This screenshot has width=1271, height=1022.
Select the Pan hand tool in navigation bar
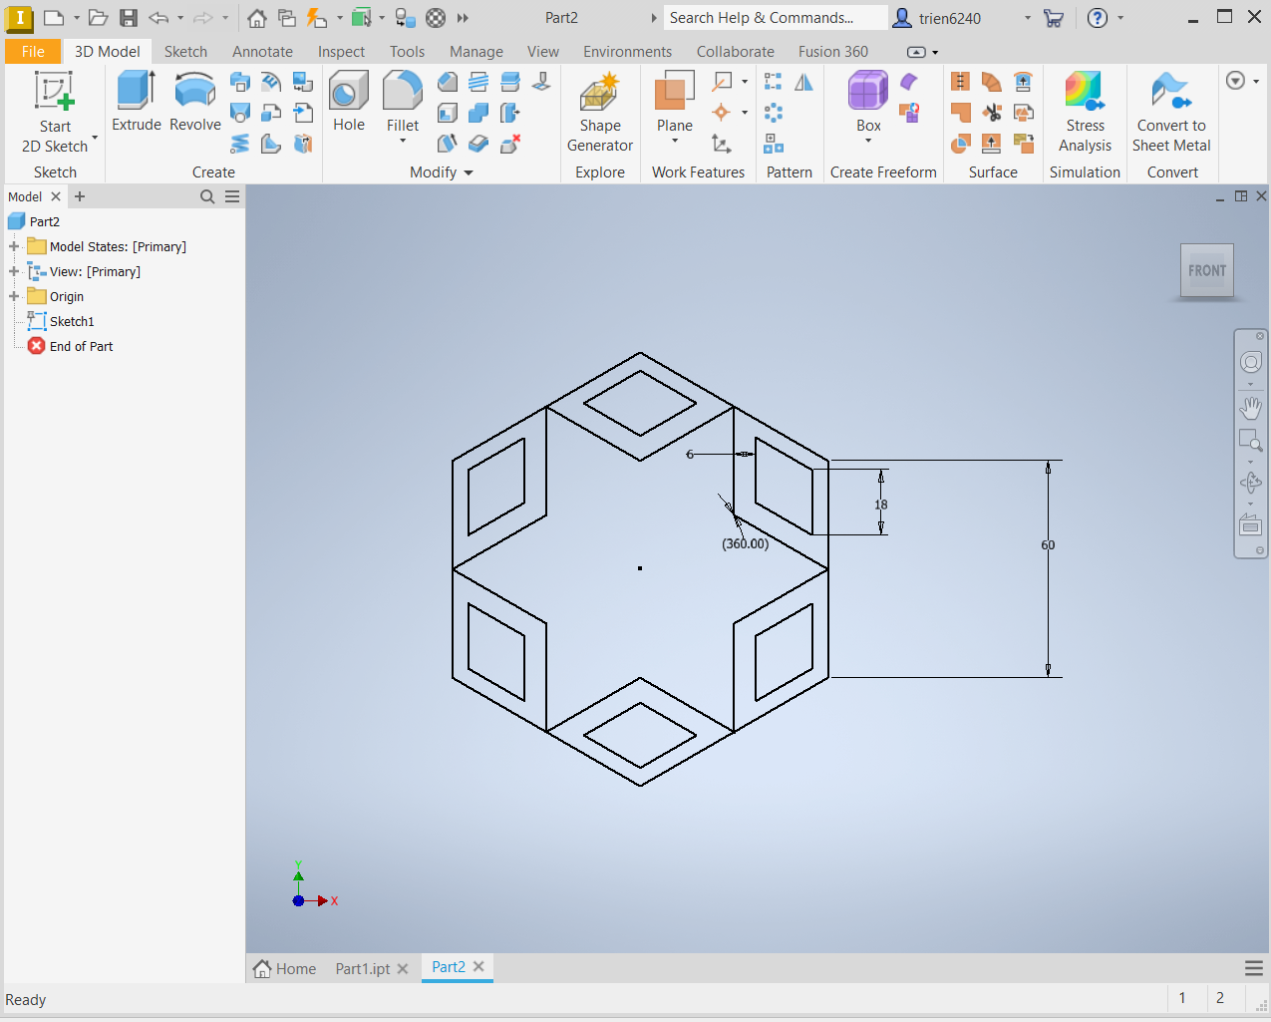(x=1250, y=408)
